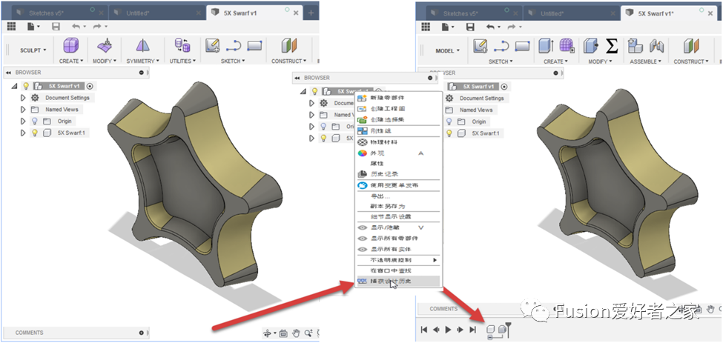Click Redo arrow in left SCULPT window

coord(97,27)
